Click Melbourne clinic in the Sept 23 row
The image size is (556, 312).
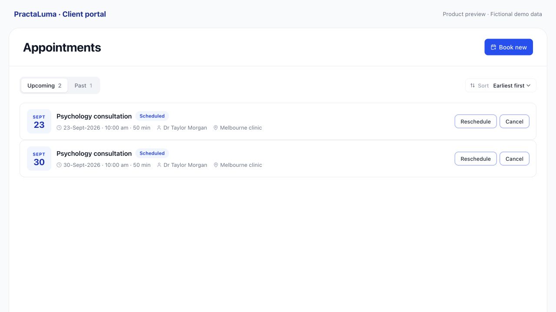pos(241,128)
